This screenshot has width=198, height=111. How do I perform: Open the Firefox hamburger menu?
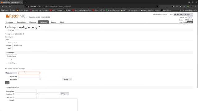pyautogui.click(x=196, y=7)
